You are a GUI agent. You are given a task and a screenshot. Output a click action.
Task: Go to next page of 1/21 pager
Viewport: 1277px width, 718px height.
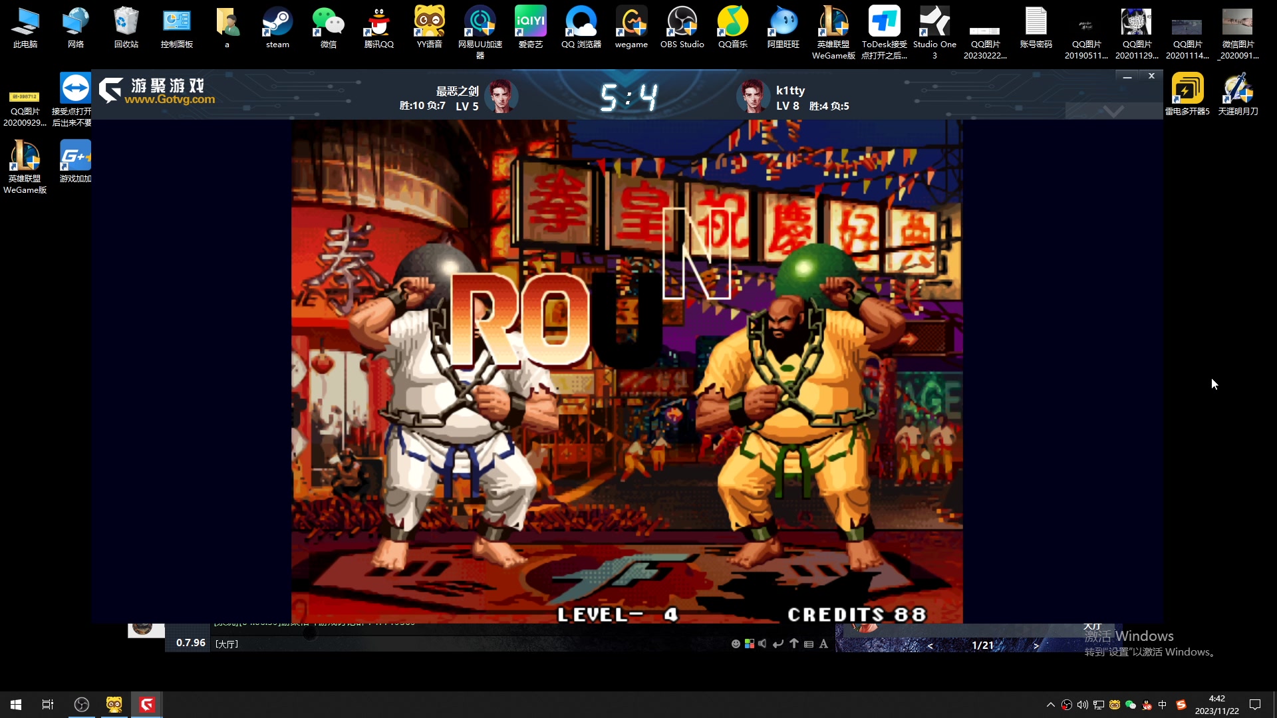[x=1036, y=646]
